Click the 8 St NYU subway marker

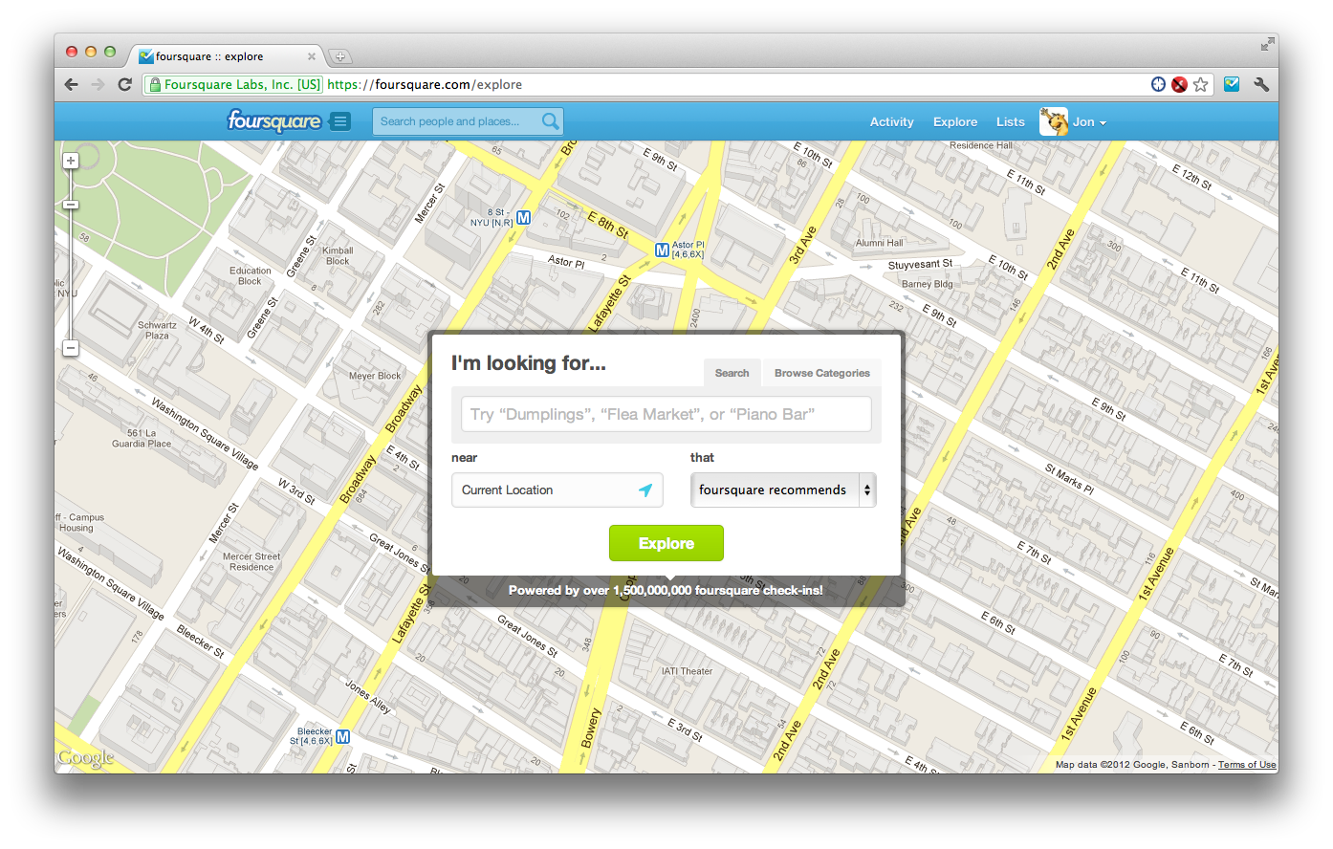[523, 218]
